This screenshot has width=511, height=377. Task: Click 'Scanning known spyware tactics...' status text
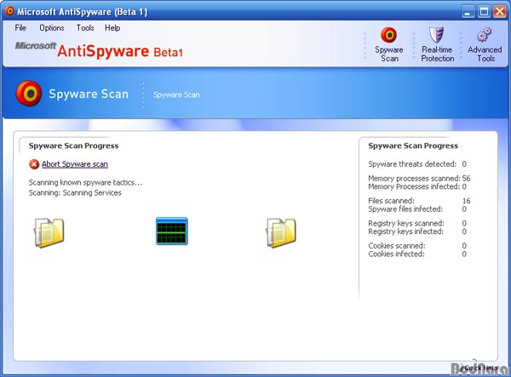coord(85,183)
